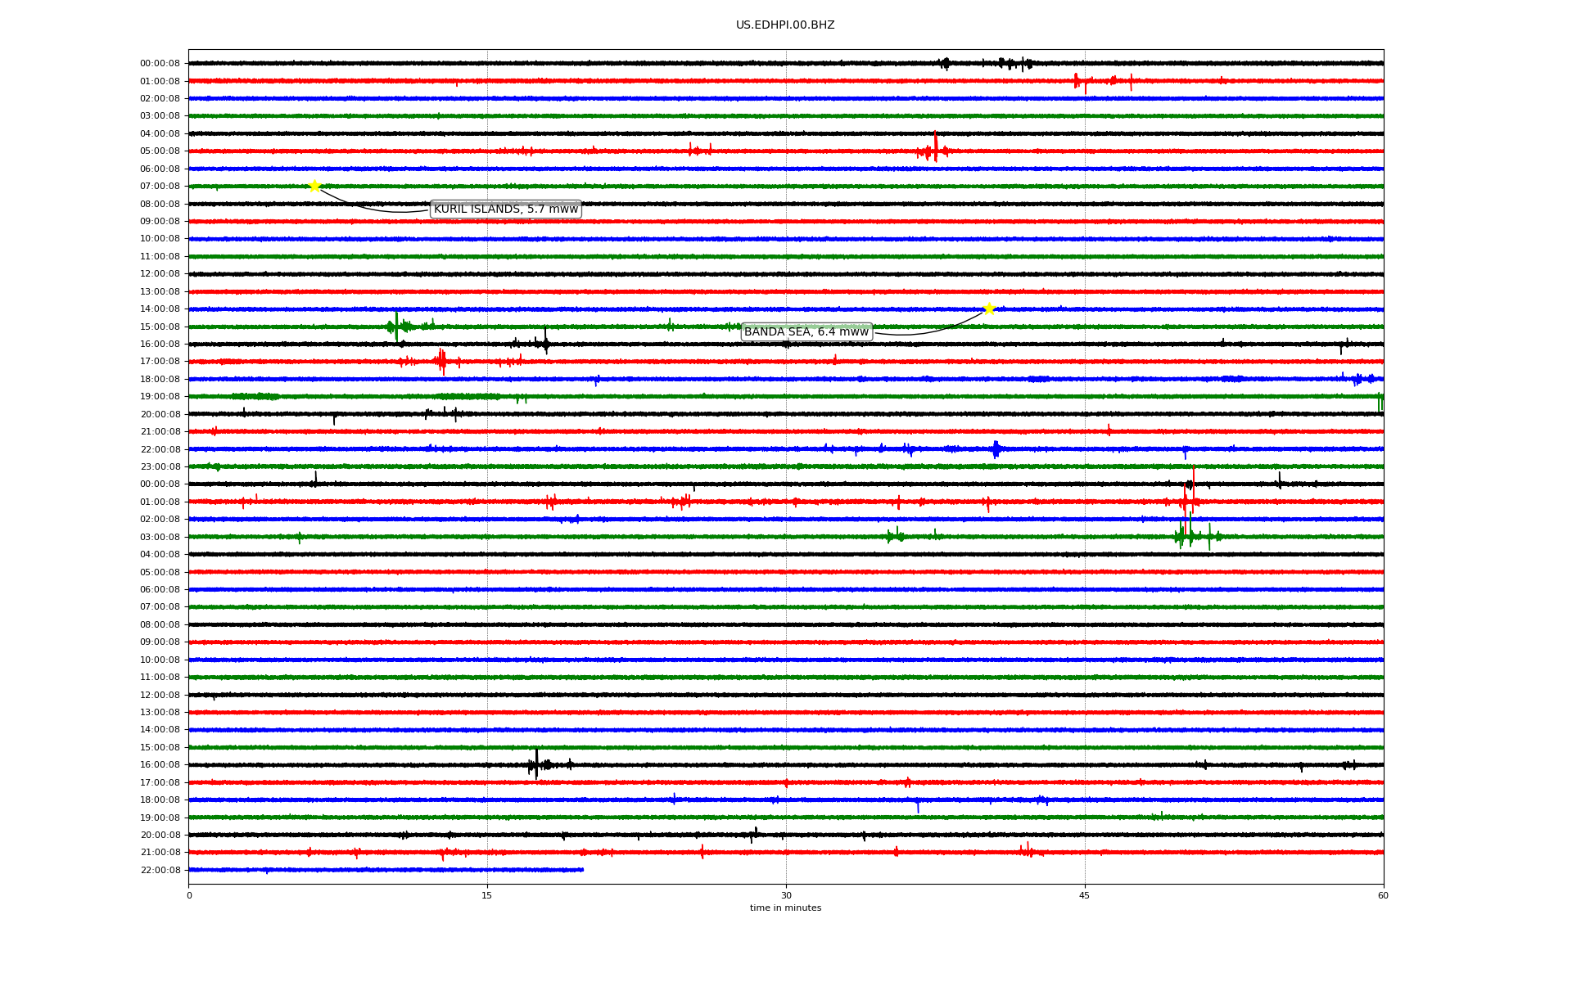Image resolution: width=1572 pixels, height=982 pixels.
Task: Click the US.EDHPI.00.BHZ plot title
Action: click(784, 25)
